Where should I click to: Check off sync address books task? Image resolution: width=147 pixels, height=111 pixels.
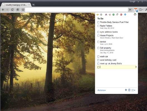pos(98,32)
